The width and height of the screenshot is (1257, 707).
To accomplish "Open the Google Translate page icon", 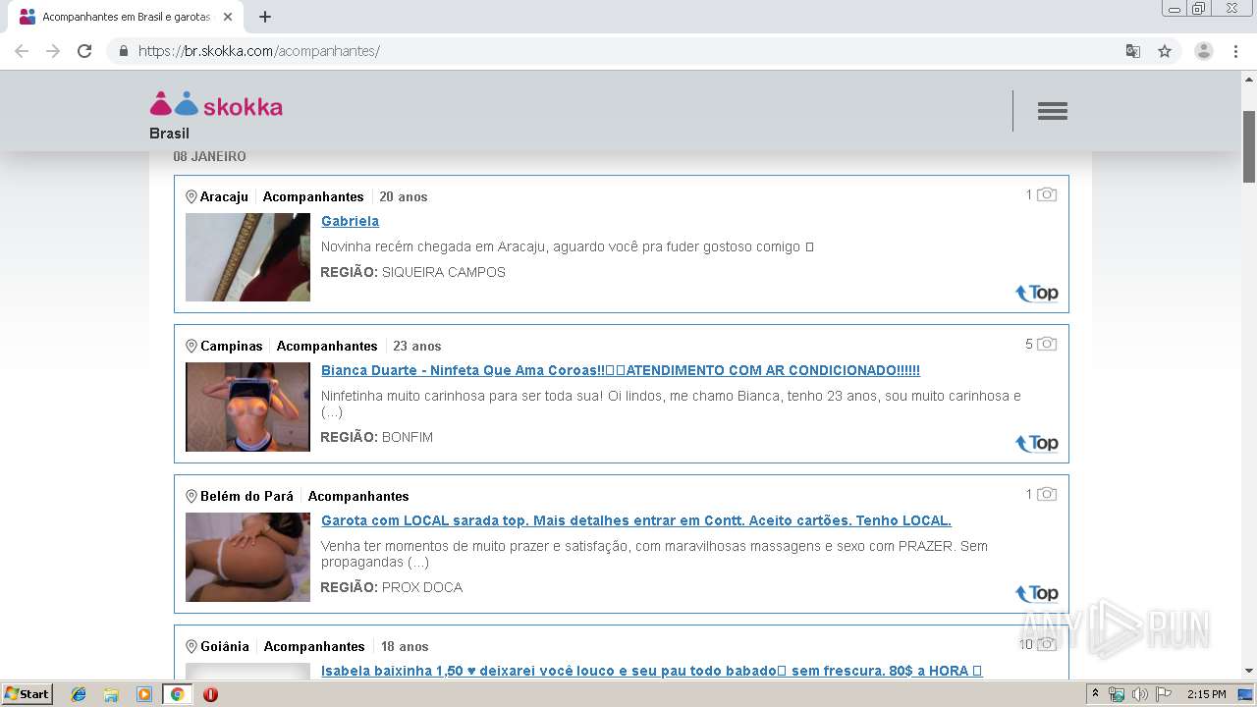I will (1133, 51).
